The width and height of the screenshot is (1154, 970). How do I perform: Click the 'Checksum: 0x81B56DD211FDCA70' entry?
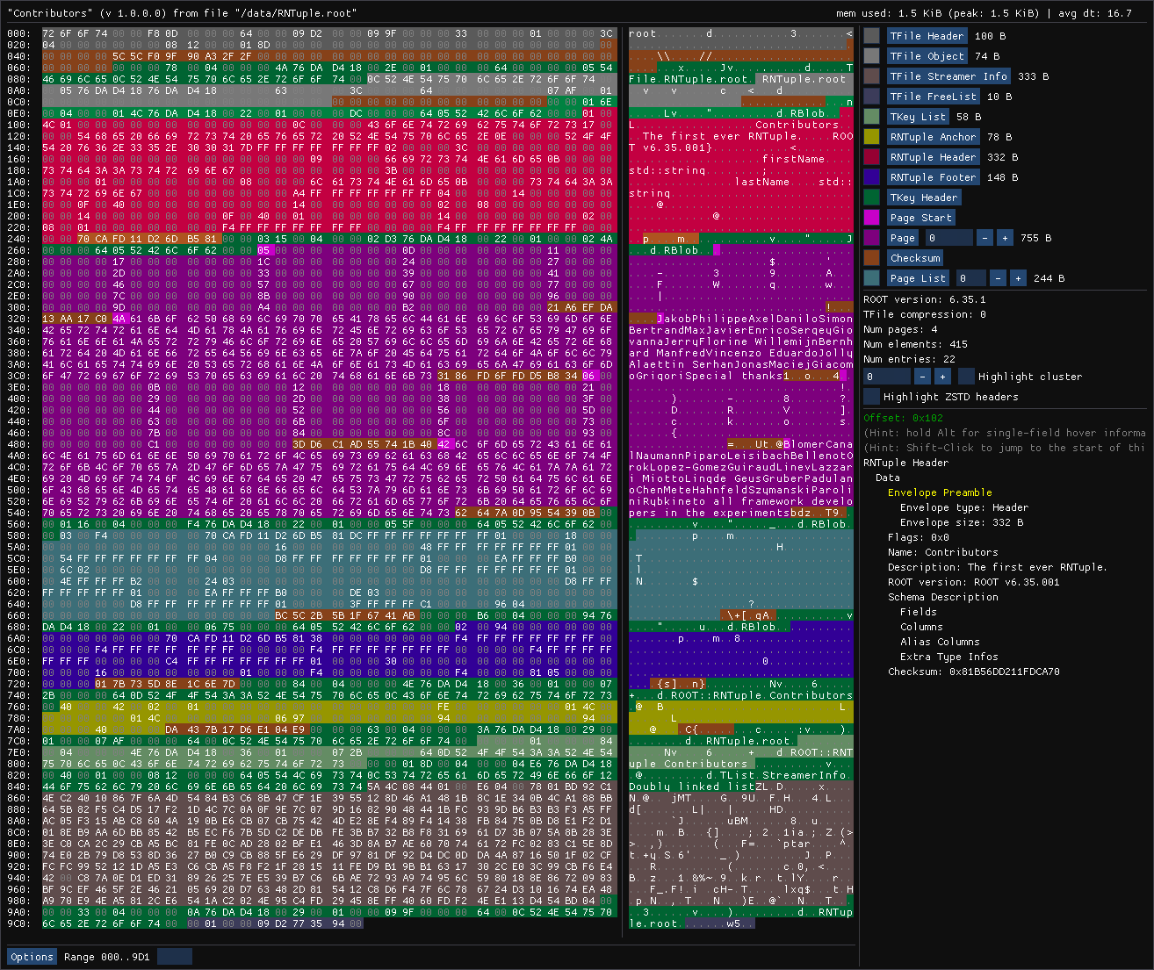point(974,672)
